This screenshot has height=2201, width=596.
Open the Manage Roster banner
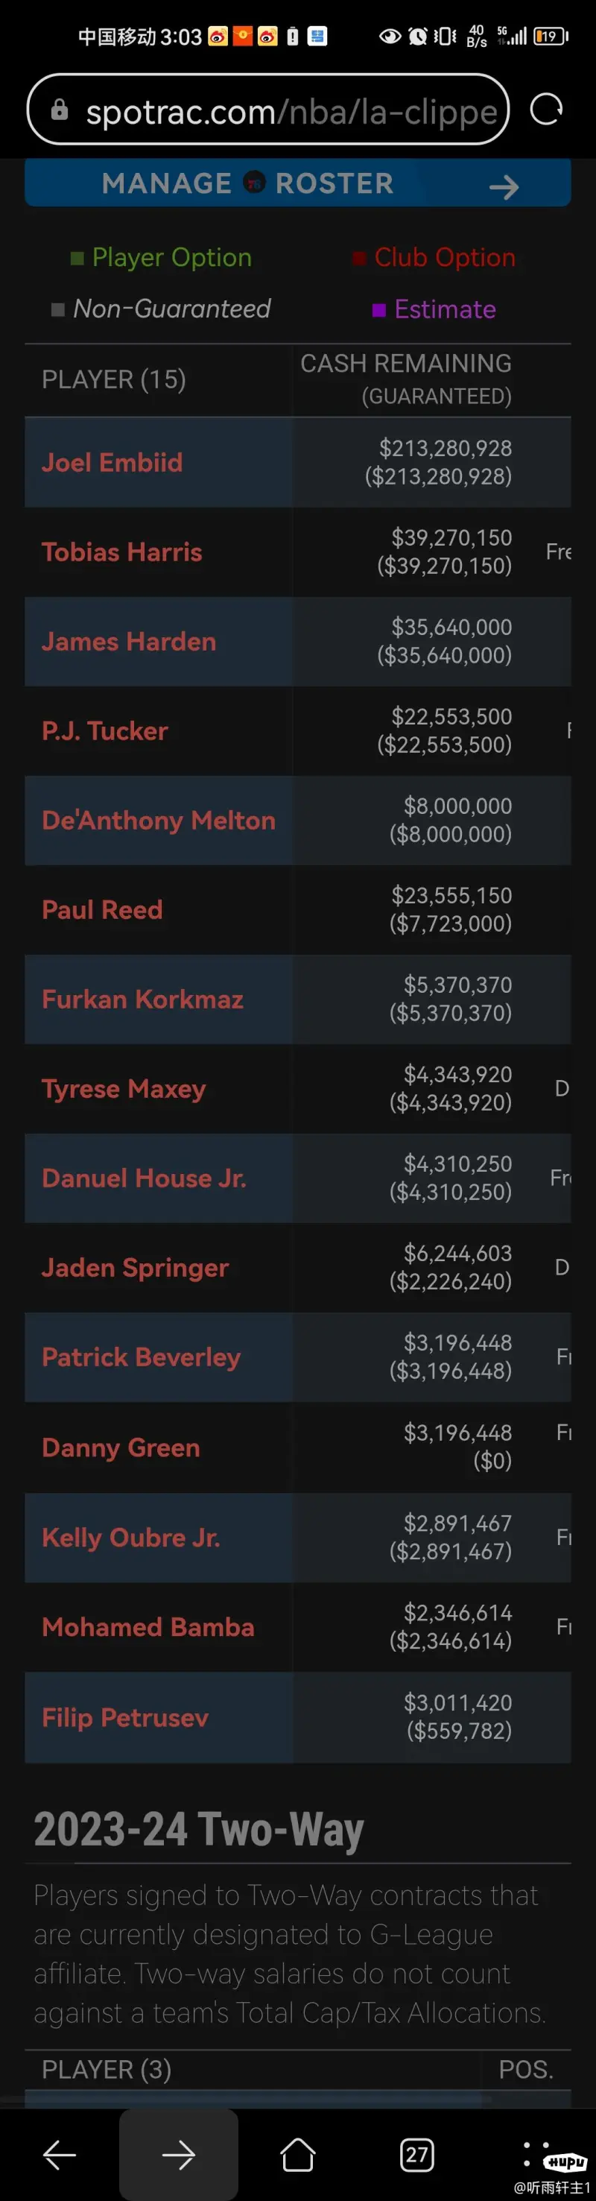[x=297, y=183]
